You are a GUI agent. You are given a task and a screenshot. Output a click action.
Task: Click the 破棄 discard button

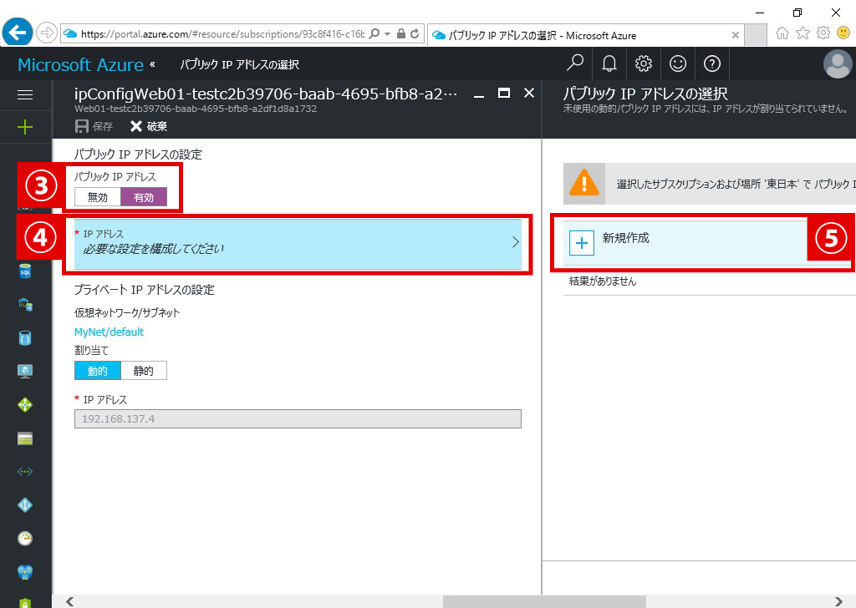(x=149, y=126)
